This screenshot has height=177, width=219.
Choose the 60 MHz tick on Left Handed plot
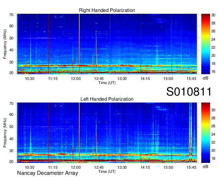tap(11, 114)
